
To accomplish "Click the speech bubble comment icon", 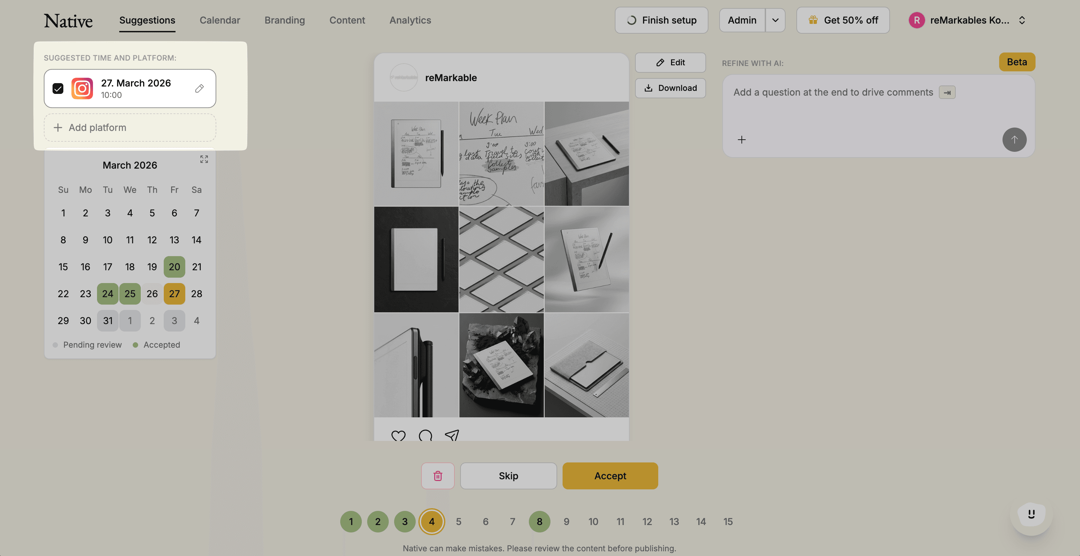I will (425, 436).
